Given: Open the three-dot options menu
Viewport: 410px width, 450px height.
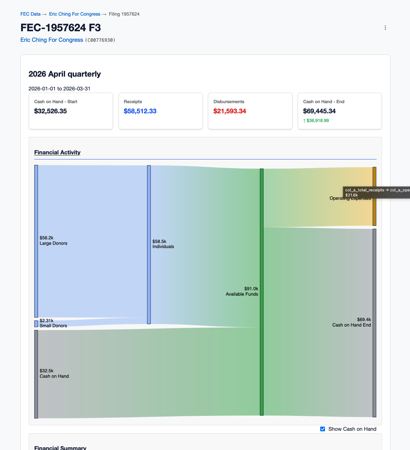Looking at the screenshot, I should click(x=385, y=28).
